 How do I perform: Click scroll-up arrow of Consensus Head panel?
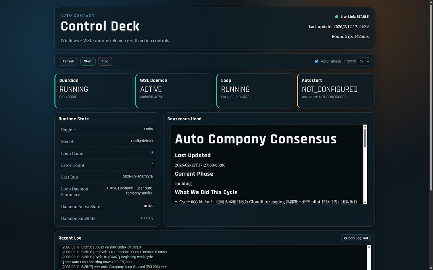coord(365,127)
